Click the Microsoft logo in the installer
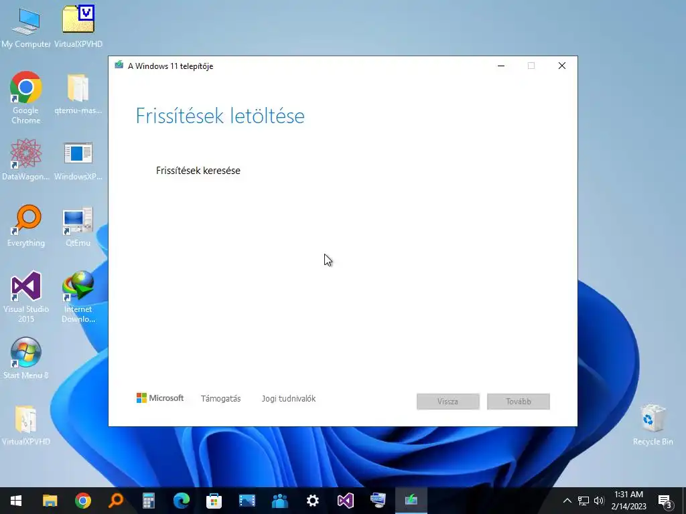Image resolution: width=686 pixels, height=514 pixels. pos(160,398)
